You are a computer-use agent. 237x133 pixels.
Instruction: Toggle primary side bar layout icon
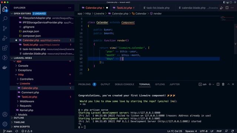coord(224,2)
